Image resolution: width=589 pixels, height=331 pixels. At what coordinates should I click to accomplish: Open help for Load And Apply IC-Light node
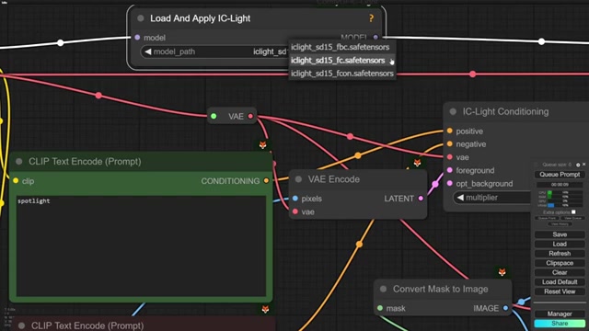[371, 18]
